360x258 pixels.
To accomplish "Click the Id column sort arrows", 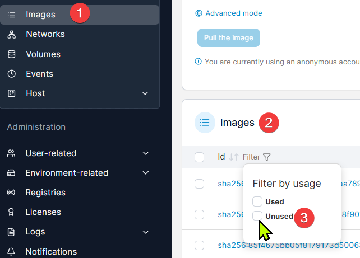I will pyautogui.click(x=234, y=157).
